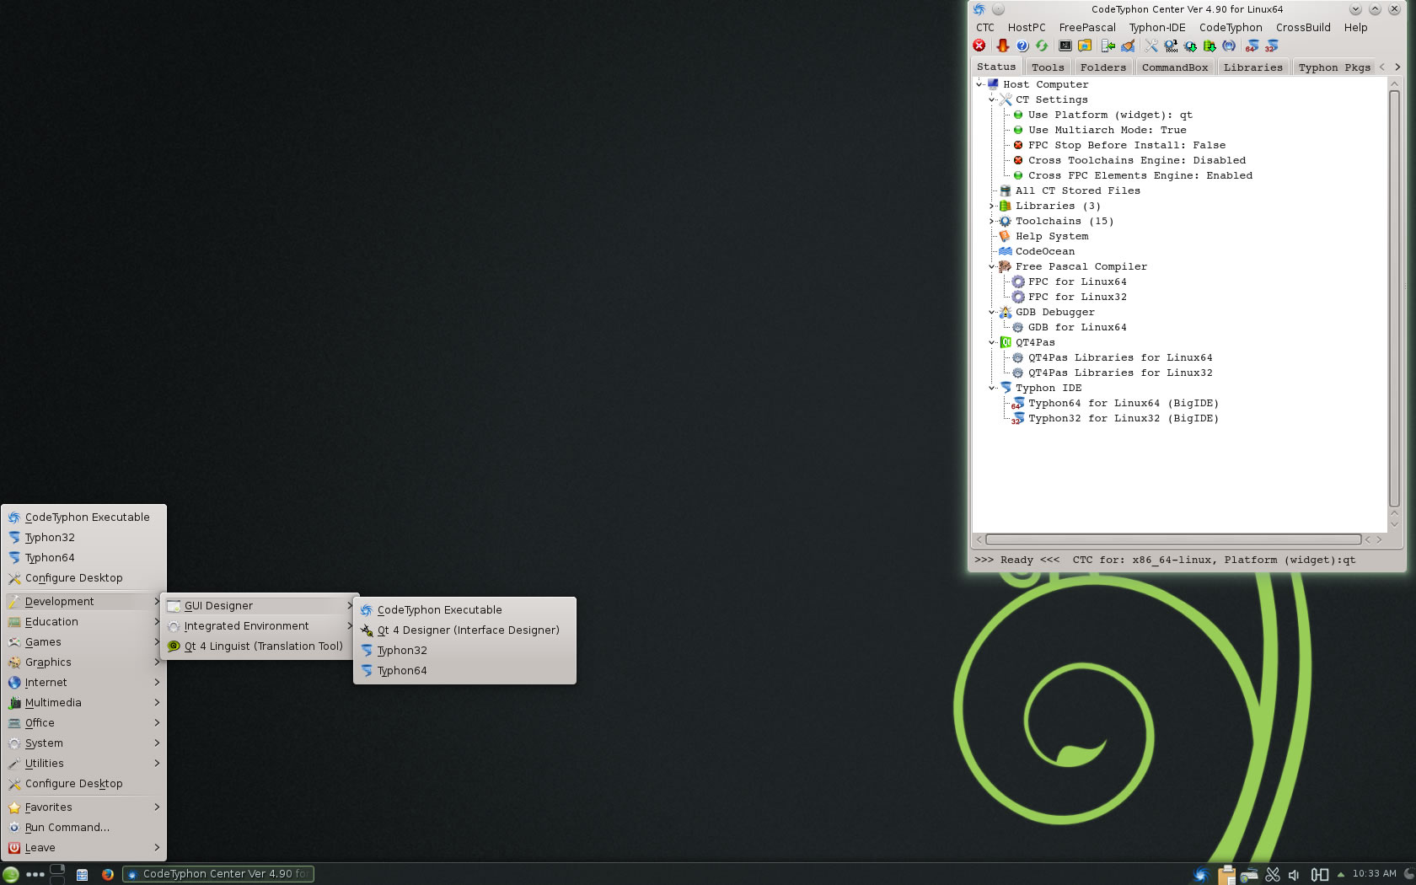Screen dimensions: 1416x885
Task: Open the volume control tray icon
Action: click(x=1295, y=874)
